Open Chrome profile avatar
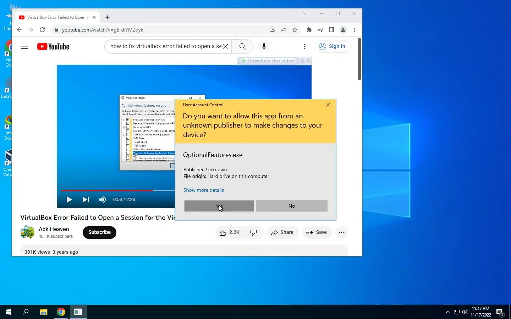This screenshot has width=511, height=319. (343, 30)
